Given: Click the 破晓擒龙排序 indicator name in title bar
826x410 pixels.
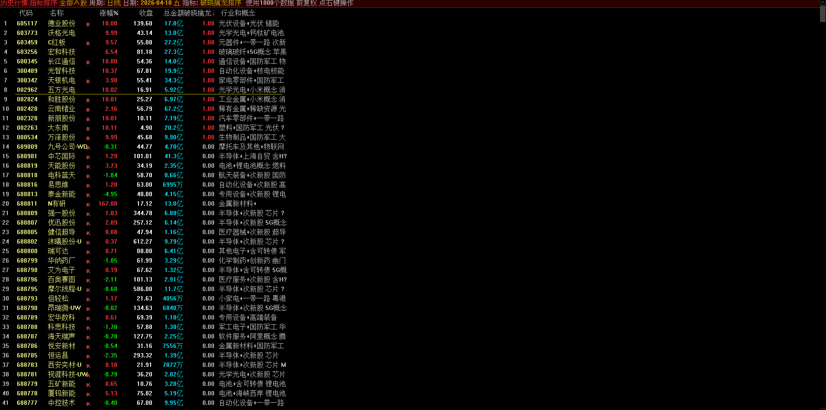Looking at the screenshot, I should (221, 3).
